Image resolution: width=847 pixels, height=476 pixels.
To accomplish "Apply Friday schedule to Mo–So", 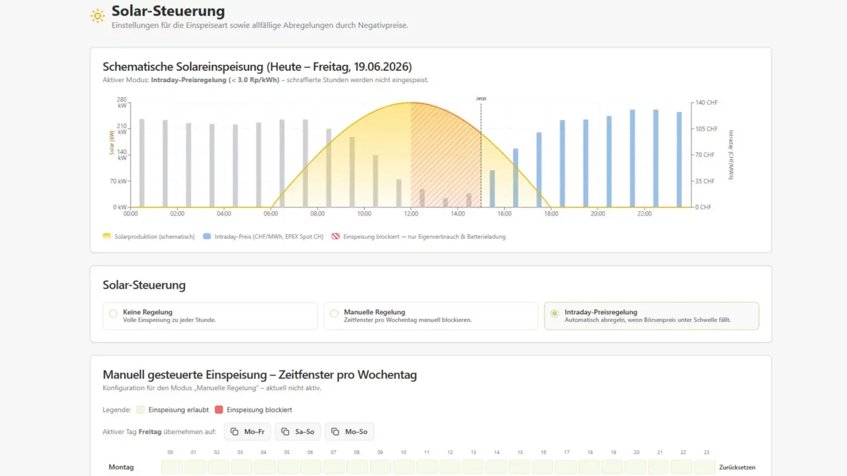I will click(349, 432).
